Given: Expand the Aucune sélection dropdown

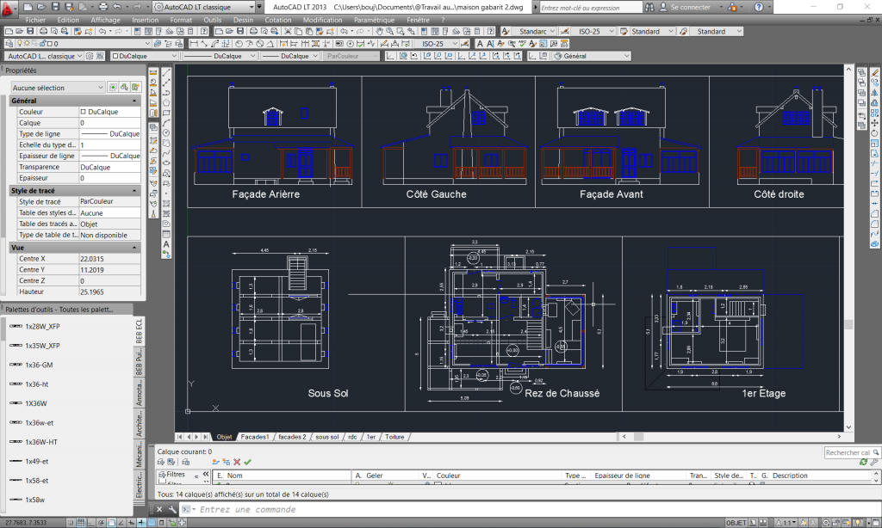Looking at the screenshot, I should tap(57, 88).
